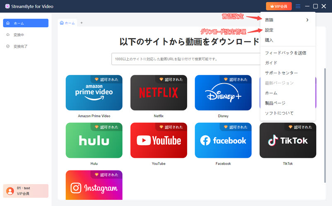Click the 認可された badge on TikTok tile
Viewport: 332px width, 206px height.
[300, 127]
